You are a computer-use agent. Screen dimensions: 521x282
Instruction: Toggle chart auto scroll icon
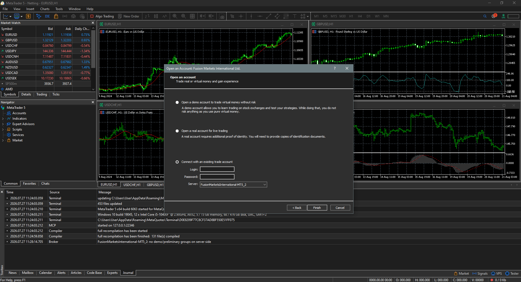tap(203, 16)
